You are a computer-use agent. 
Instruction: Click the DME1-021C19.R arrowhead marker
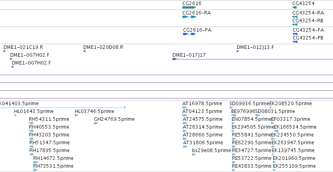tap(4, 51)
